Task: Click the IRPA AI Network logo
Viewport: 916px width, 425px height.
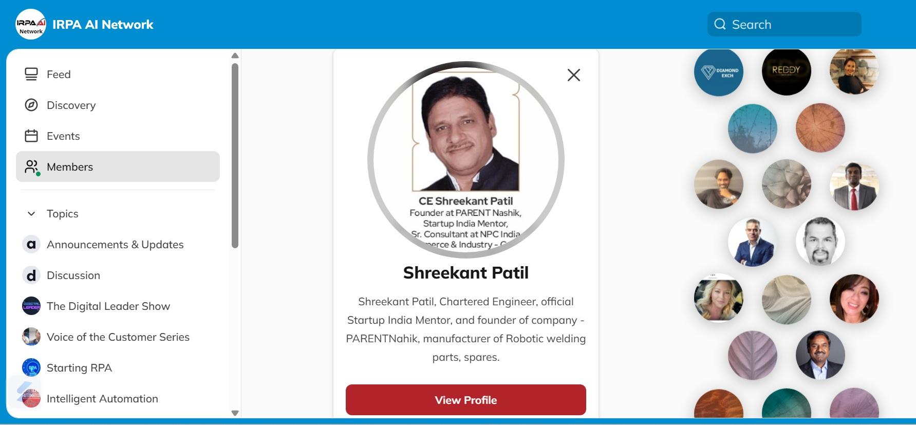Action: click(x=31, y=24)
